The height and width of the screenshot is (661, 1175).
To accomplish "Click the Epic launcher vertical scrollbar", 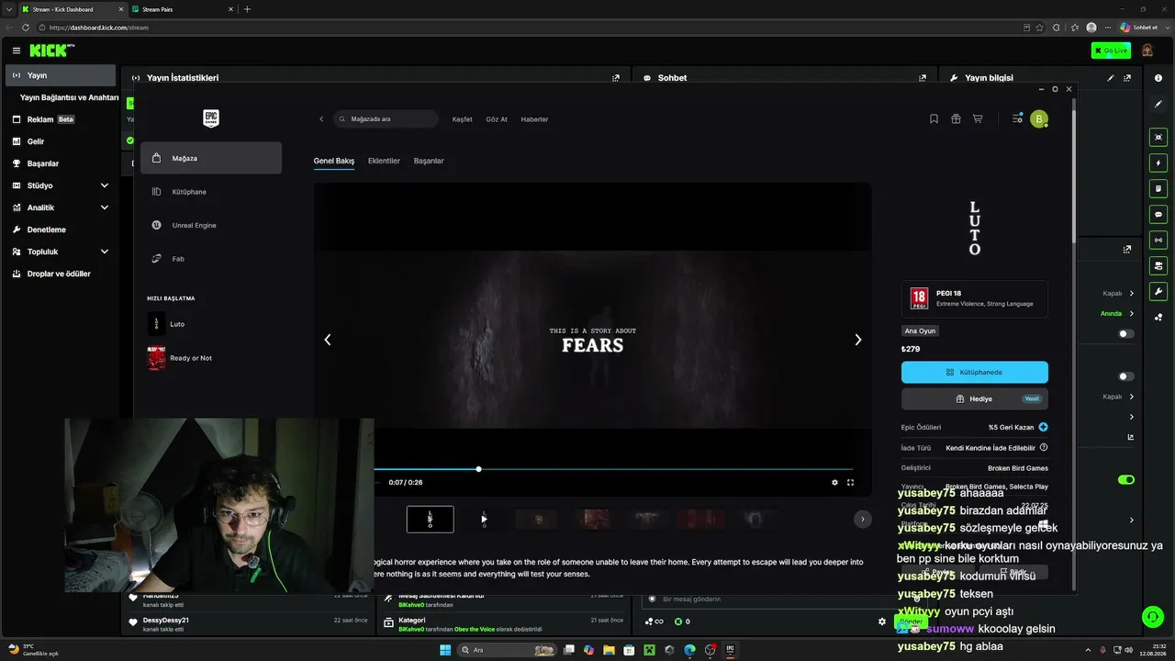I will 1073,170.
